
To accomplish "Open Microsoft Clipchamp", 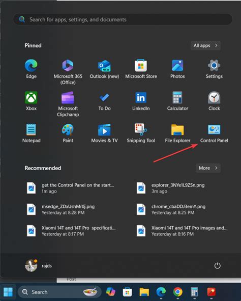I will pyautogui.click(x=68, y=104).
